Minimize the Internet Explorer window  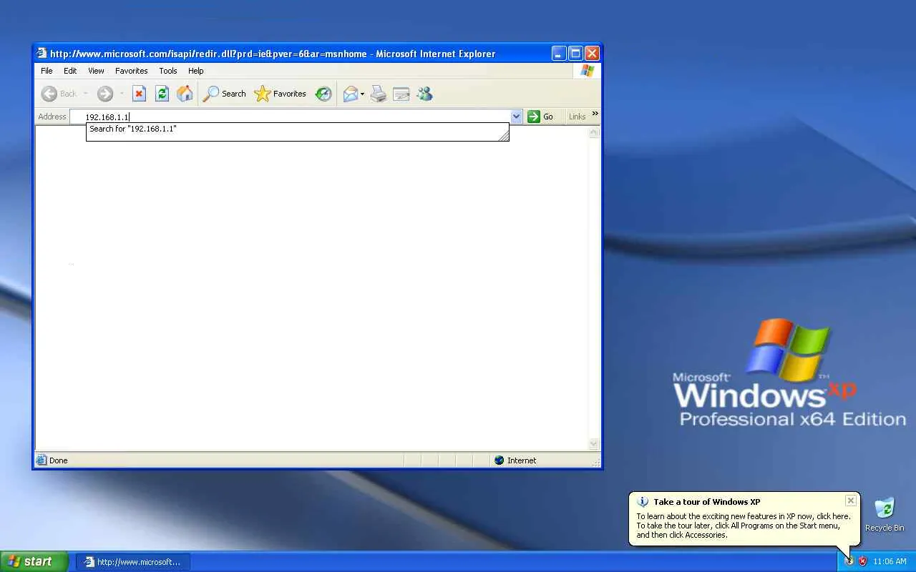(559, 53)
